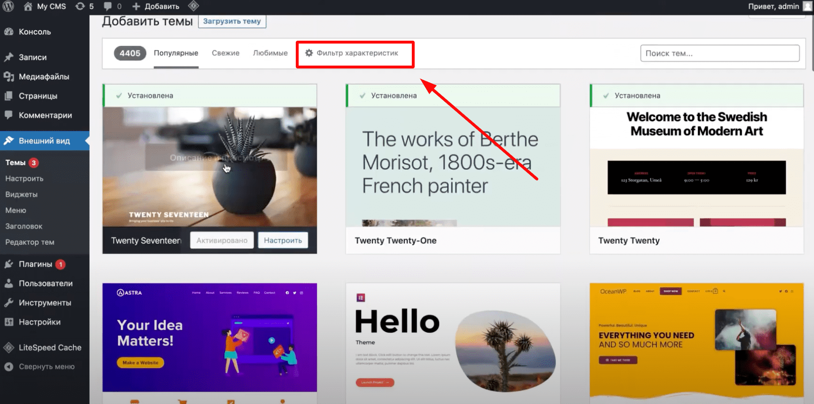814x404 pixels.
Task: Open the Twenty Twenty-One theme preview
Action: click(453, 167)
